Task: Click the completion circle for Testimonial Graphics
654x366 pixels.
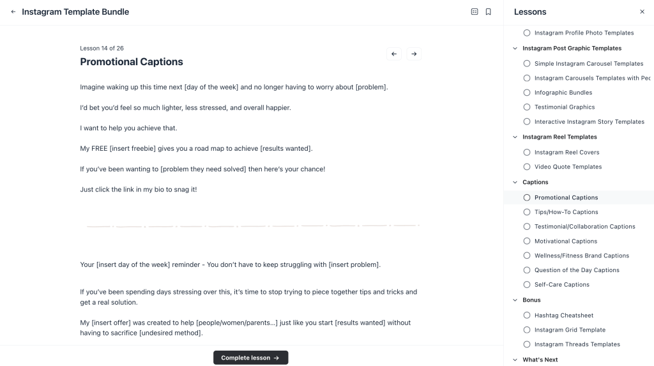Action: pos(527,107)
